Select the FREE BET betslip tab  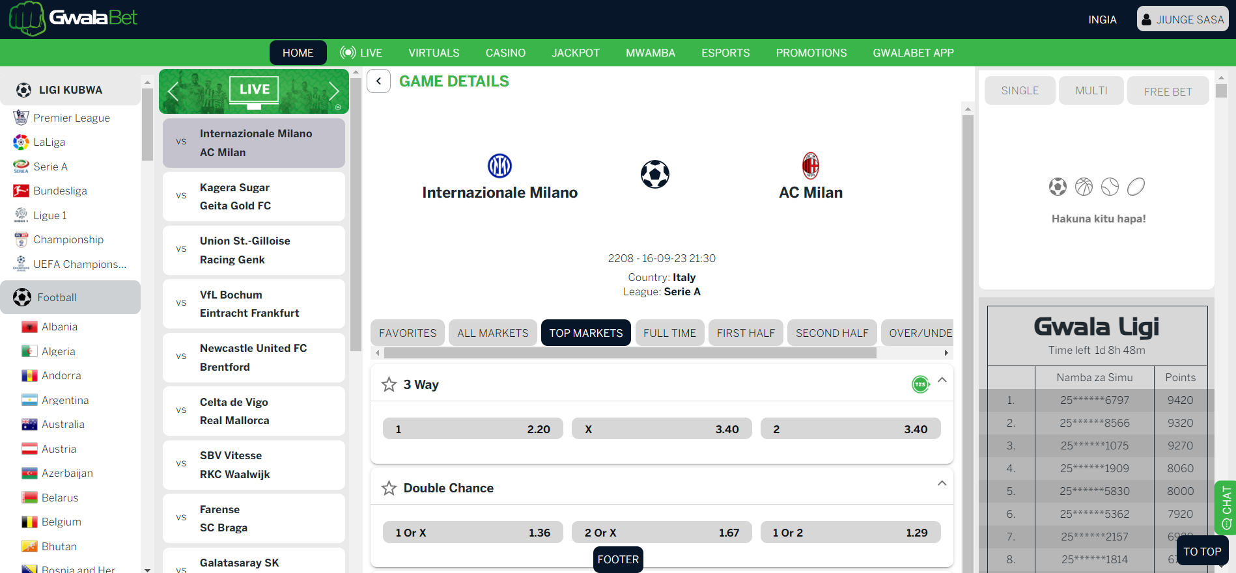[x=1168, y=91]
